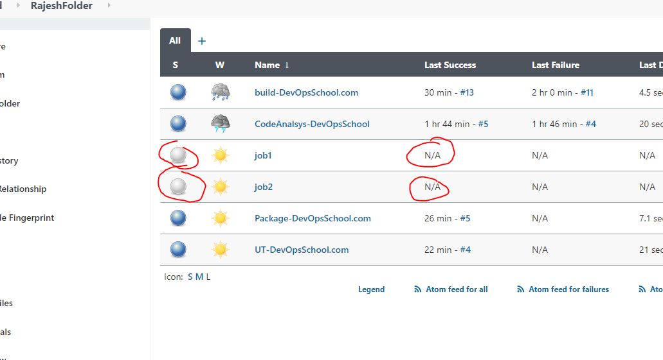
Task: Click job1 Last Success N/A cell
Action: click(433, 155)
